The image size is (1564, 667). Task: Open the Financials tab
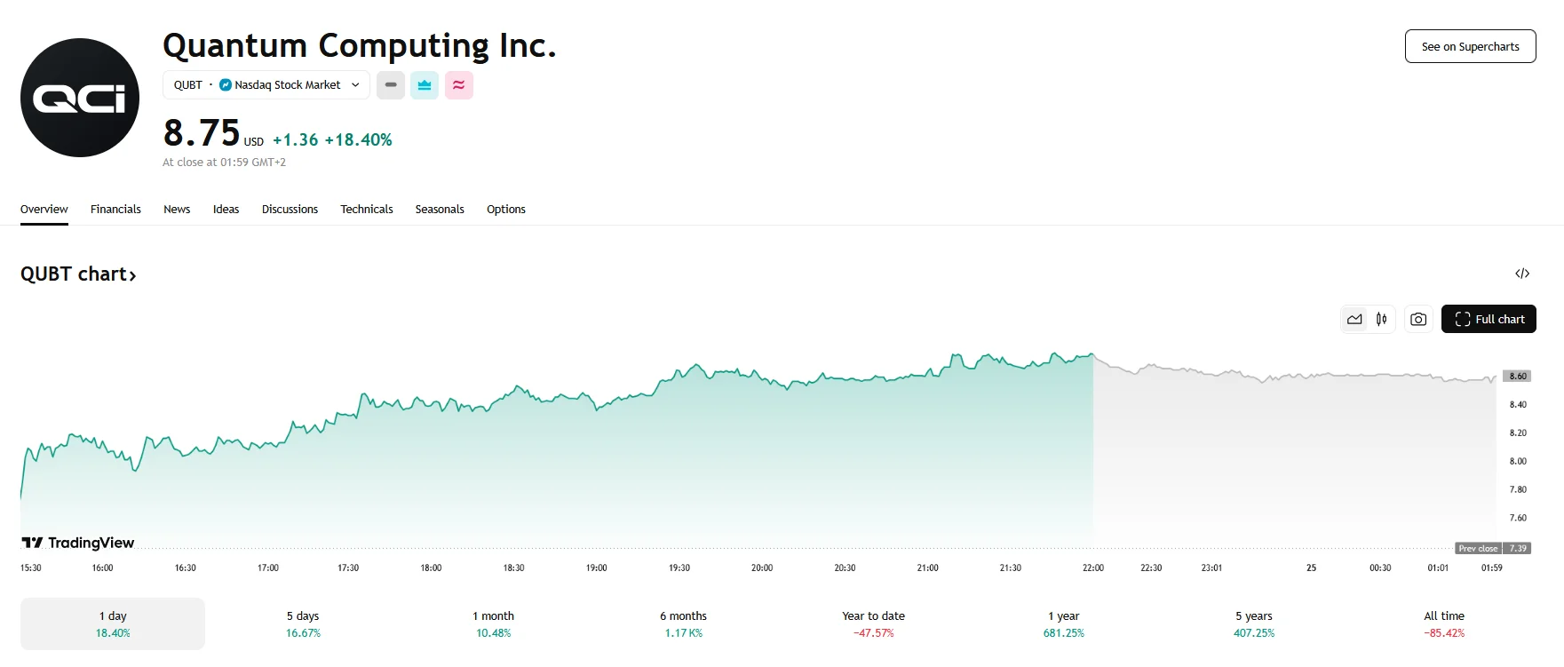115,209
